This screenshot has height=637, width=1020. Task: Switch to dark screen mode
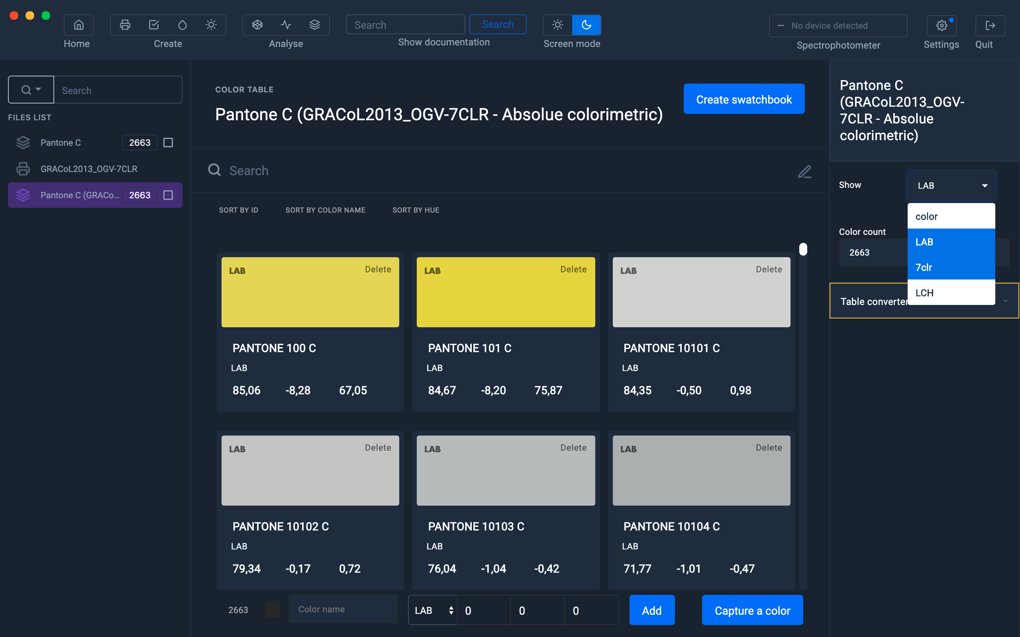(x=586, y=25)
